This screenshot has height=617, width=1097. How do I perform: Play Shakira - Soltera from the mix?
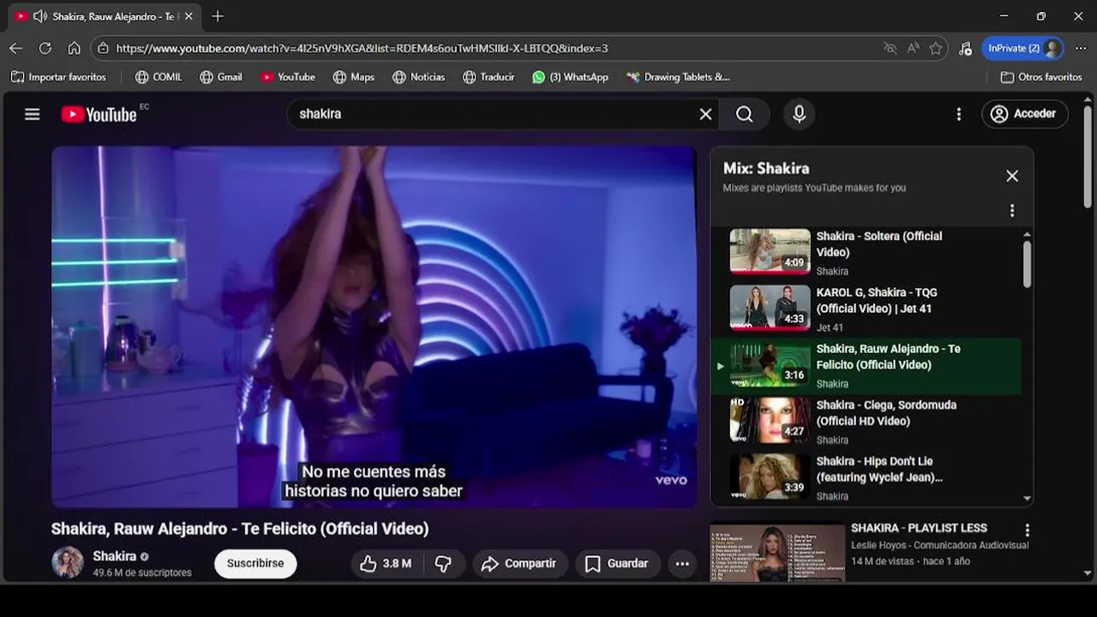tap(866, 253)
